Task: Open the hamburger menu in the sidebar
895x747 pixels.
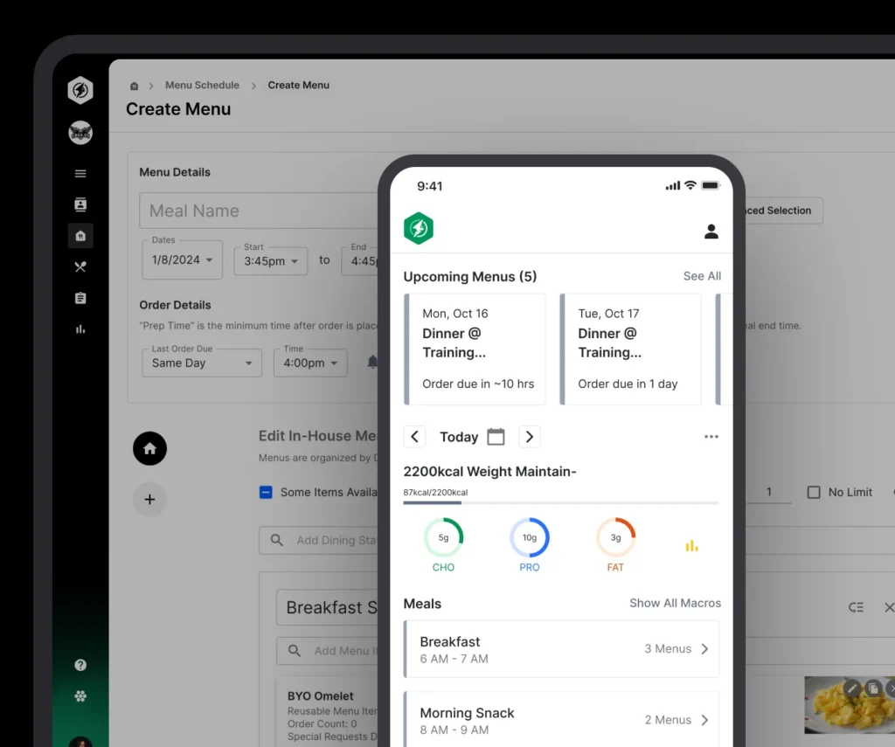Action: (80, 173)
